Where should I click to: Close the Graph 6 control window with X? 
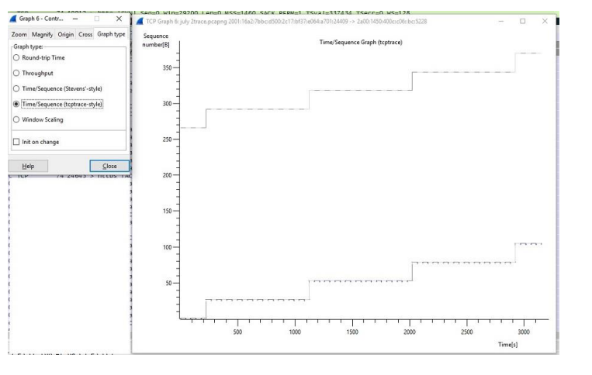click(x=118, y=19)
